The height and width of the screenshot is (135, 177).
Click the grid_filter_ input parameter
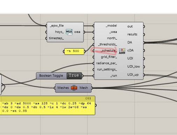tap(109, 57)
